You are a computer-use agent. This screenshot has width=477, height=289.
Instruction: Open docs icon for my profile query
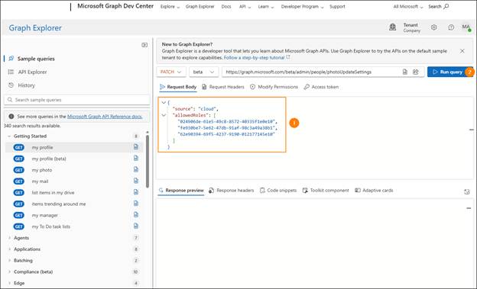(136, 147)
